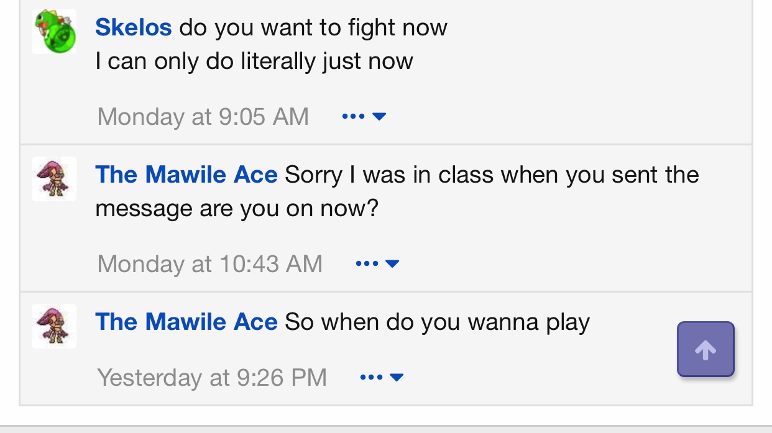The image size is (772, 433).
Task: Click the ellipsis dots beside 10:43 AM
Action: (367, 264)
